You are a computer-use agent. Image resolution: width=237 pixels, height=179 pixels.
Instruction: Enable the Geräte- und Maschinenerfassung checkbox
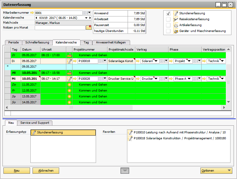(x=168, y=31)
